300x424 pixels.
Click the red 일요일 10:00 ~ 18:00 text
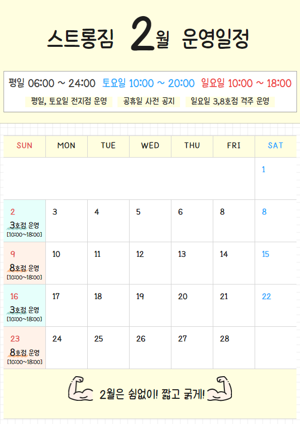[x=247, y=83]
